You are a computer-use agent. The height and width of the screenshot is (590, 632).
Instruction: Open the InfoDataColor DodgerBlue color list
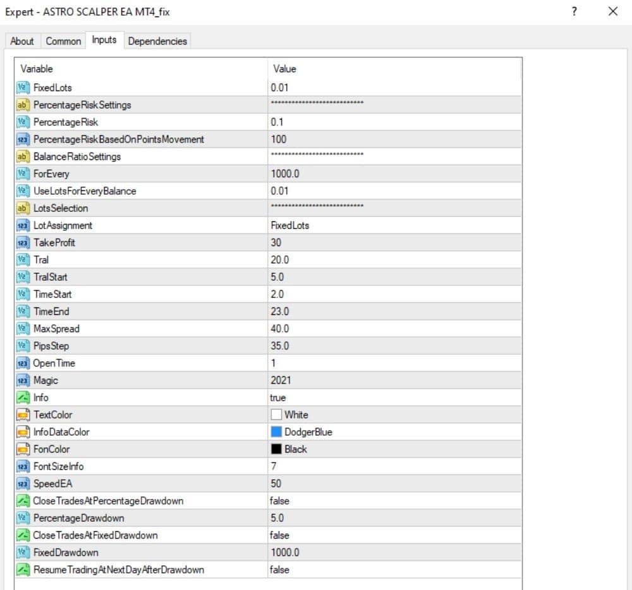pos(394,432)
